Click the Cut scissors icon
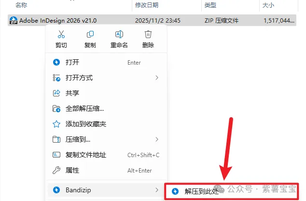The image size is (306, 201). click(x=61, y=34)
